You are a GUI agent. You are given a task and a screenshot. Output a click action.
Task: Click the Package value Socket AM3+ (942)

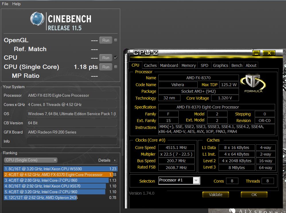(x=199, y=91)
